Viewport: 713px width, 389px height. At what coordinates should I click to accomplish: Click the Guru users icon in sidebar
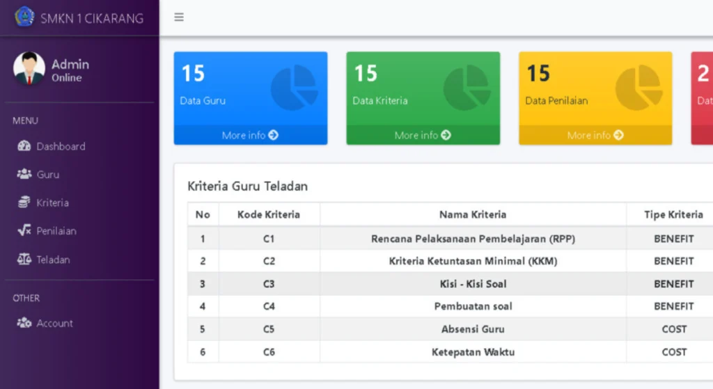24,175
